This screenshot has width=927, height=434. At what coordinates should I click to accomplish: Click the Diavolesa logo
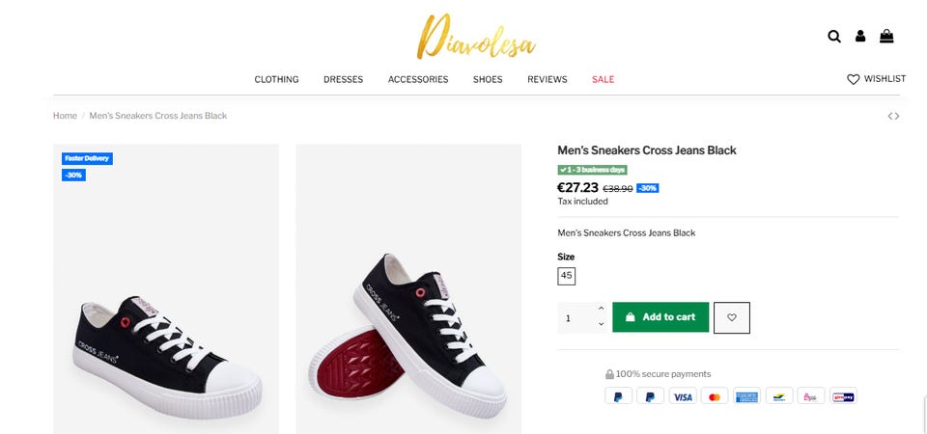(x=476, y=39)
